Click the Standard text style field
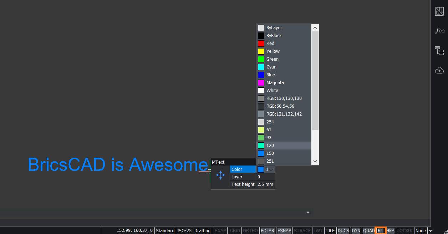Image resolution: width=448 pixels, height=234 pixels. 165,231
